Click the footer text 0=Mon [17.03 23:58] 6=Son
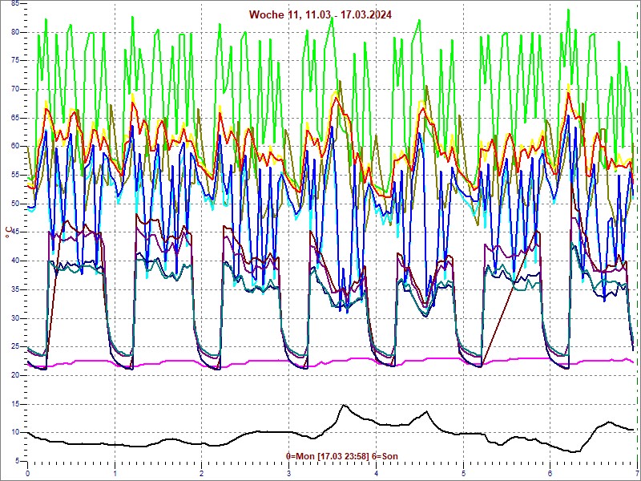The width and height of the screenshot is (641, 481). [x=342, y=456]
